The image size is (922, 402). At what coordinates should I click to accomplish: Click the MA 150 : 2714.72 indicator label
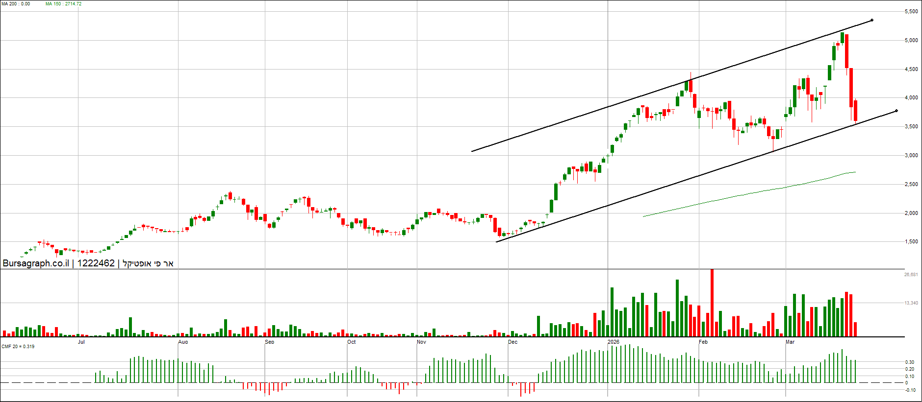click(x=64, y=4)
